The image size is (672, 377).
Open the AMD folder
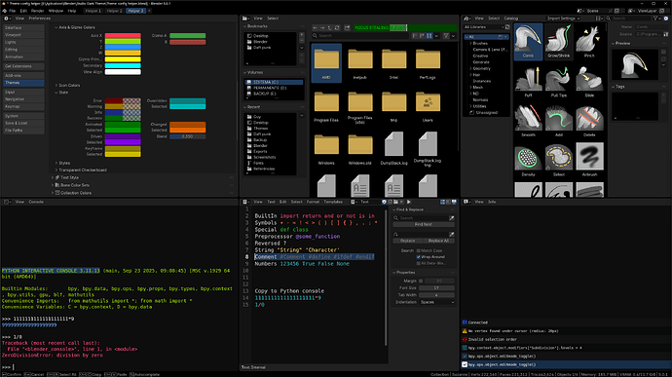coord(326,63)
